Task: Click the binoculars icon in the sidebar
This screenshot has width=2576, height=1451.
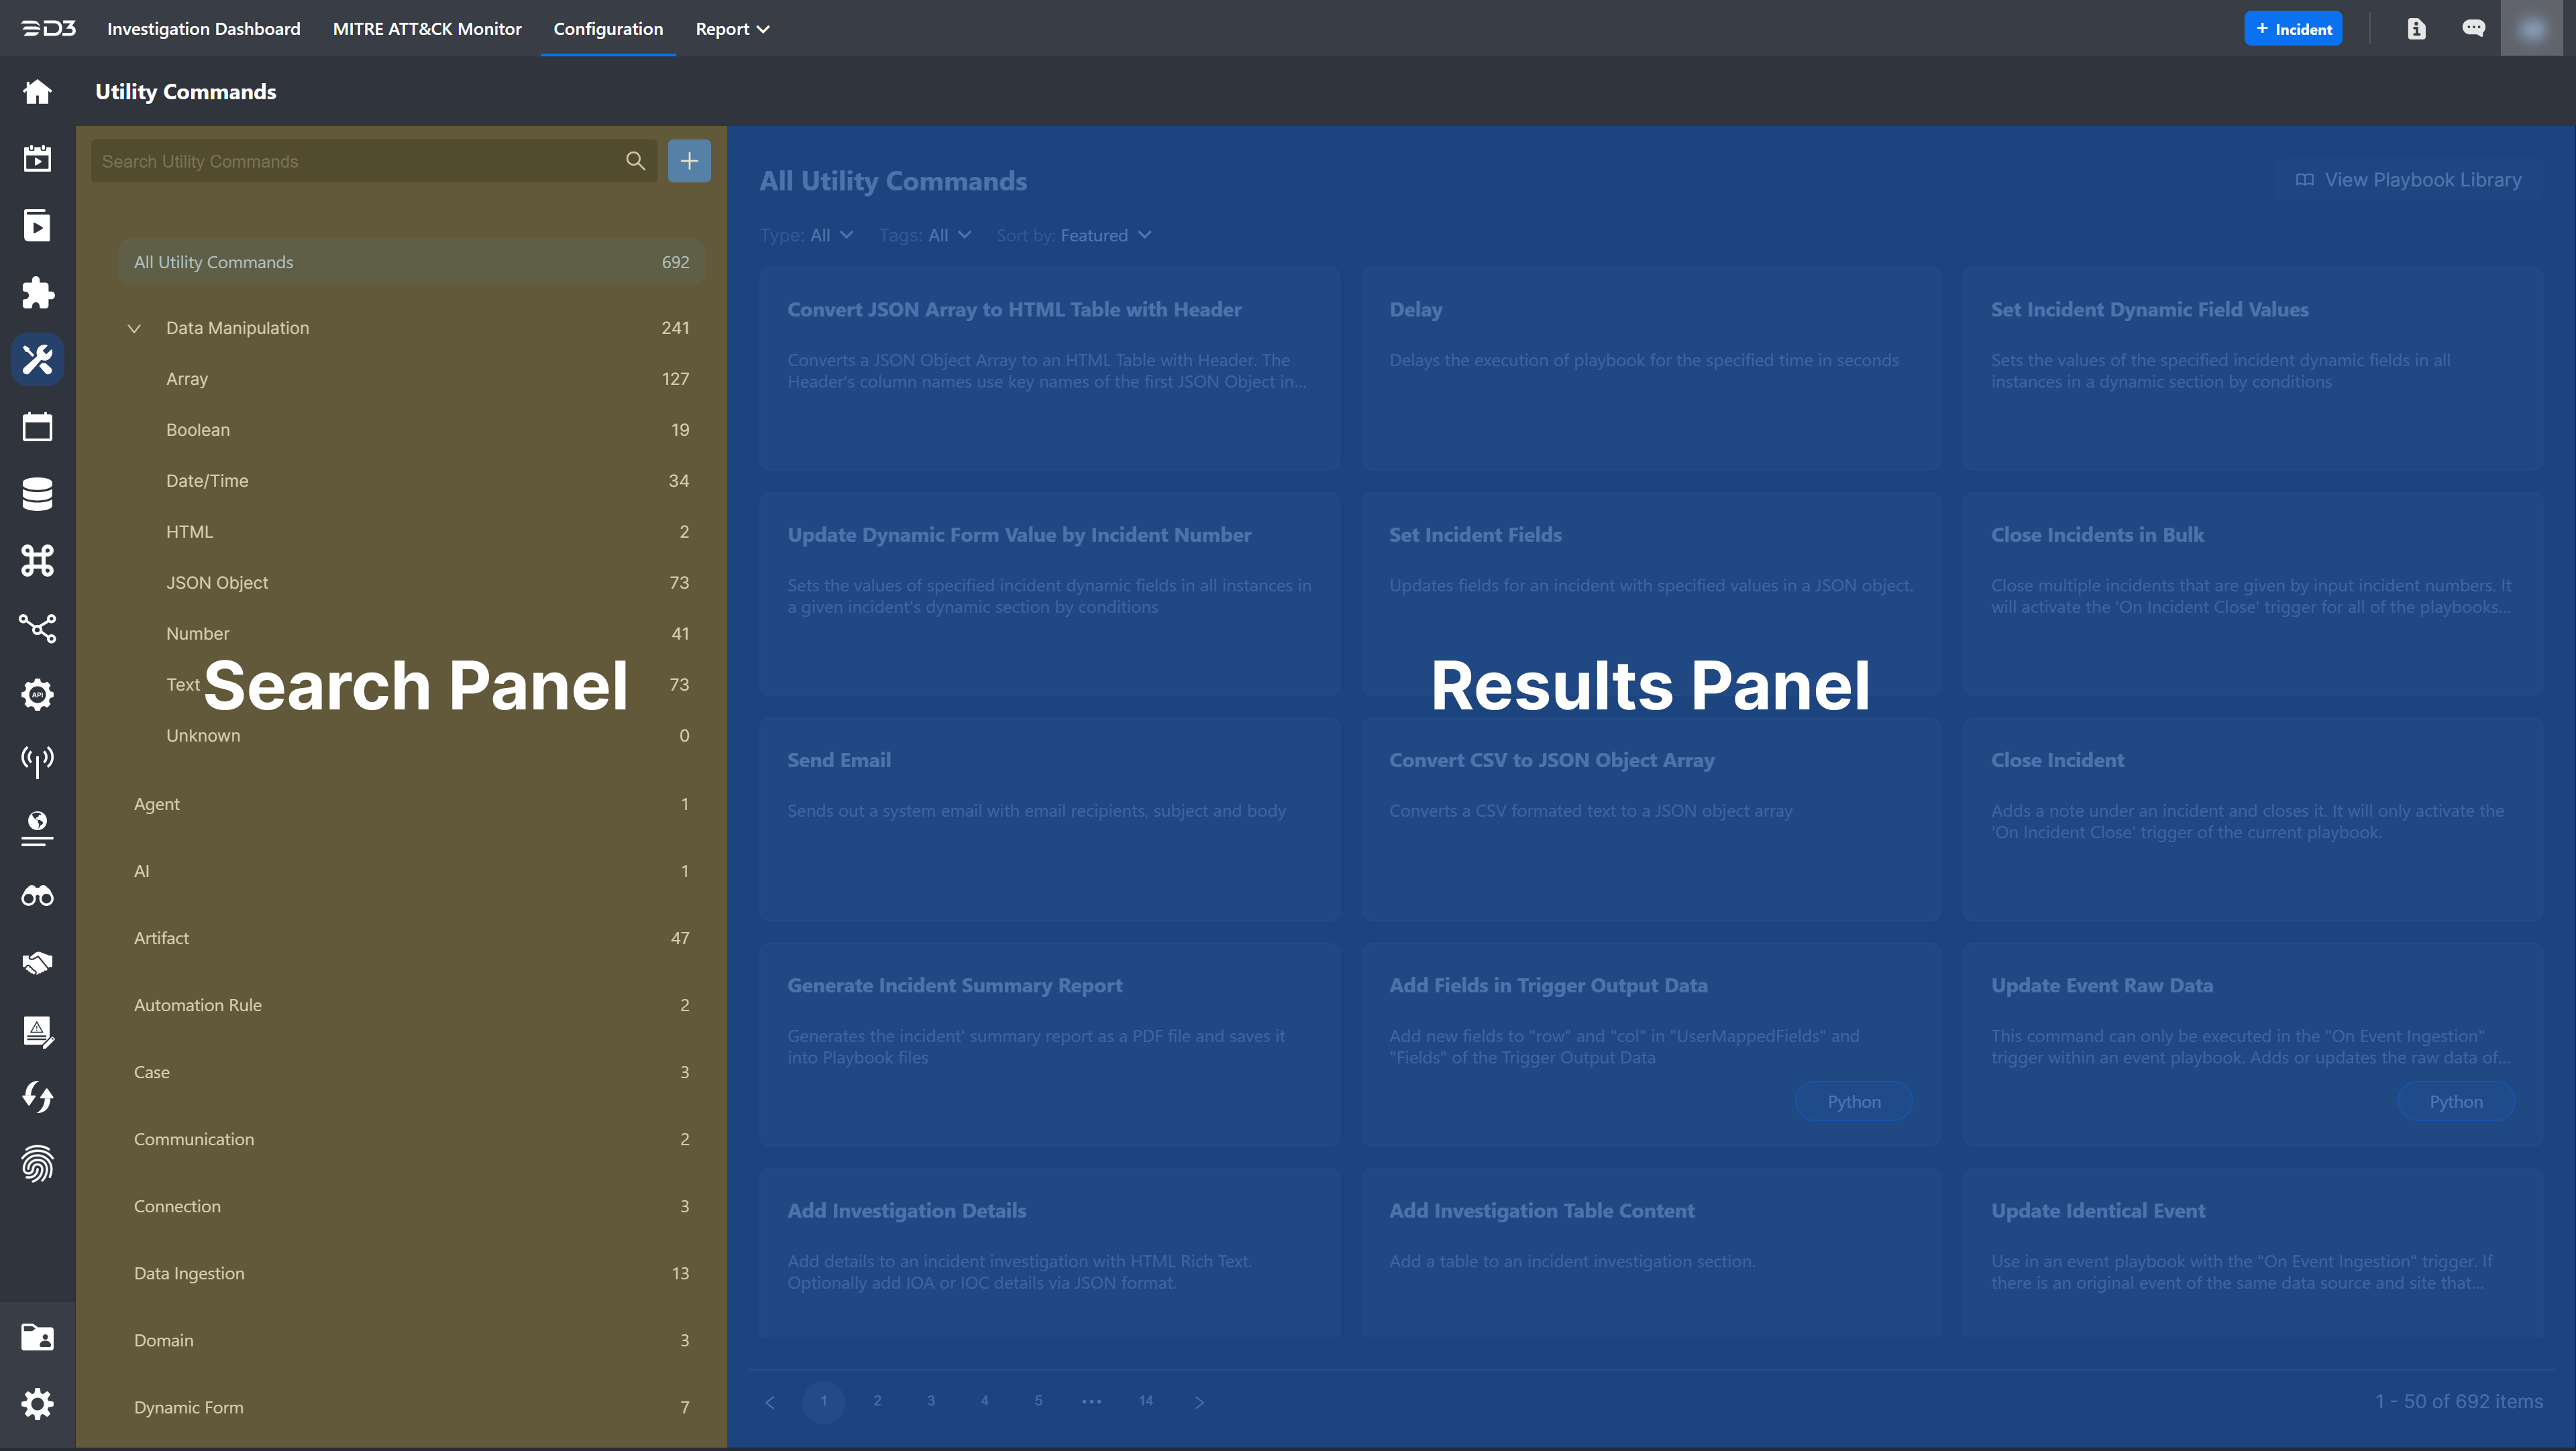Action: [37, 896]
